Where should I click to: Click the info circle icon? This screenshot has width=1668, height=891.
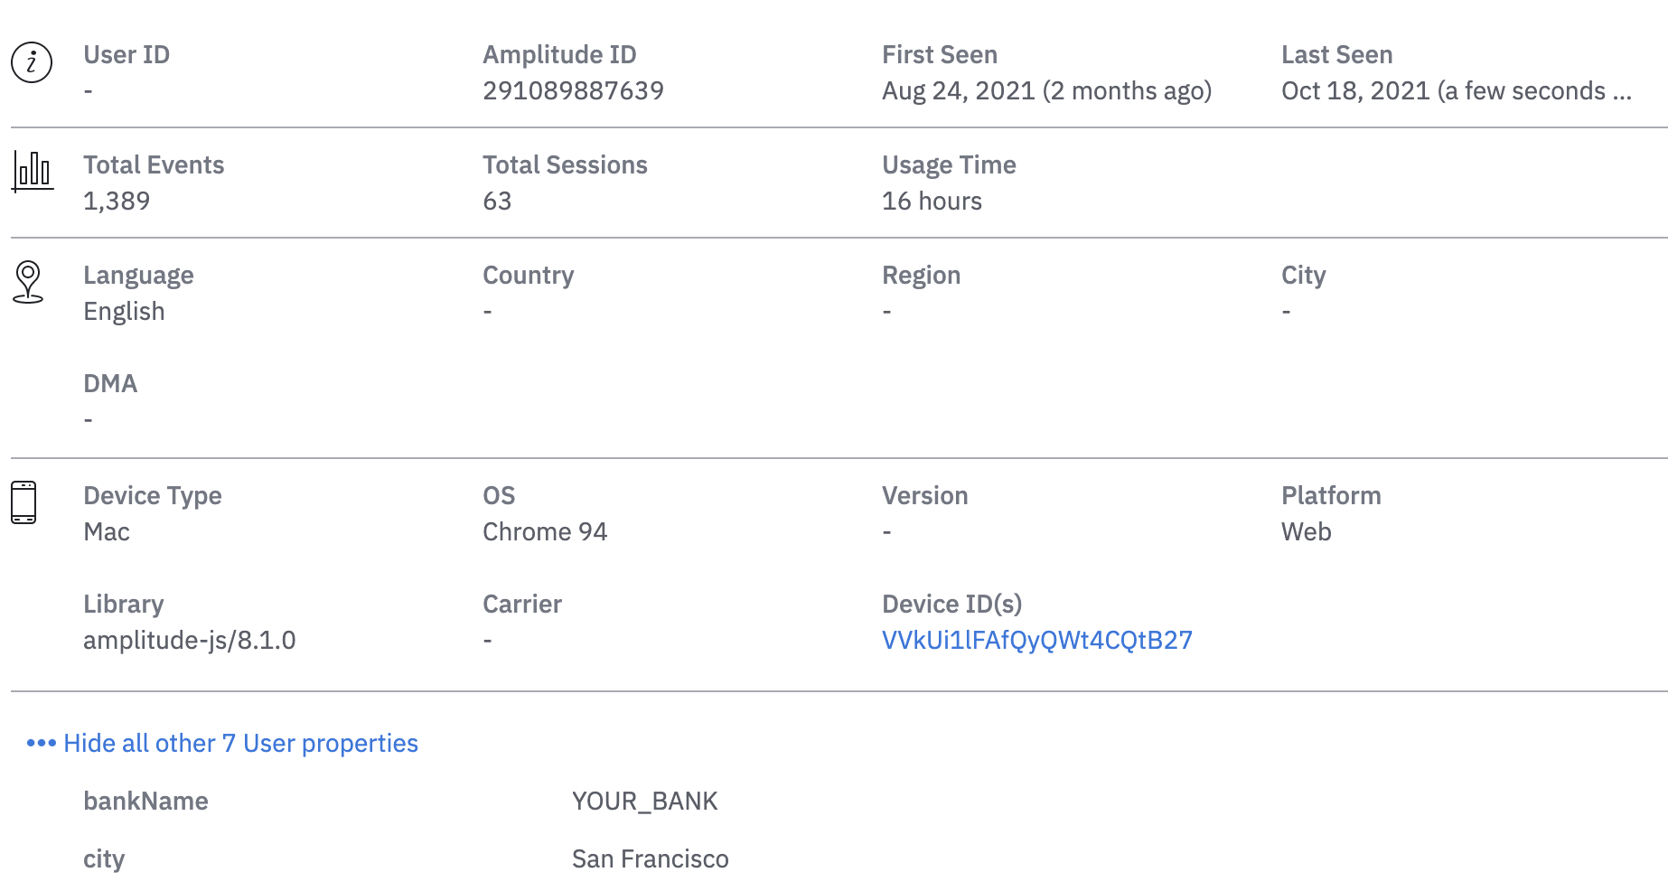click(32, 62)
